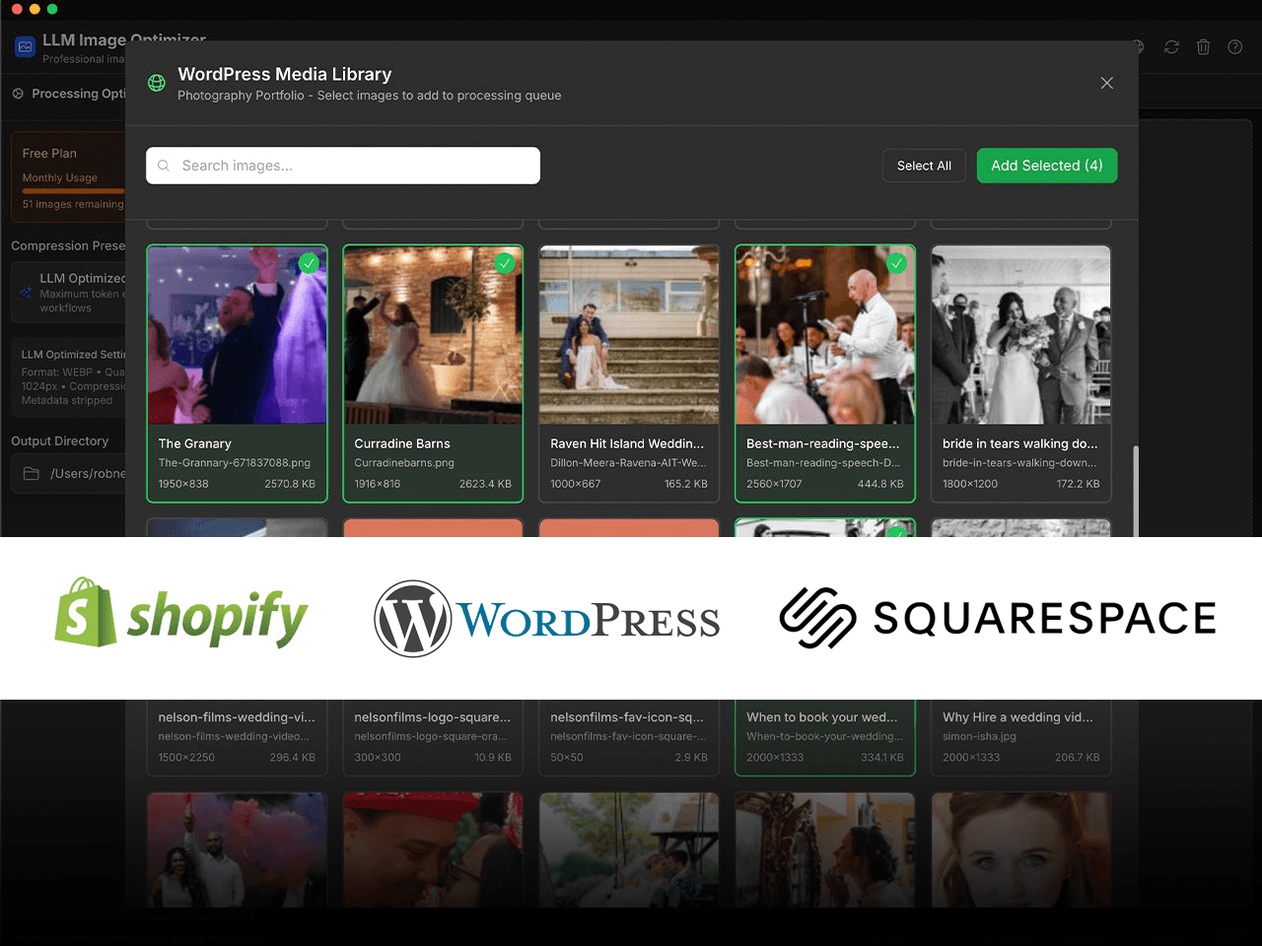Image resolution: width=1262 pixels, height=946 pixels.
Task: Click the LLM Image Optimizer app logo
Action: coord(26,47)
